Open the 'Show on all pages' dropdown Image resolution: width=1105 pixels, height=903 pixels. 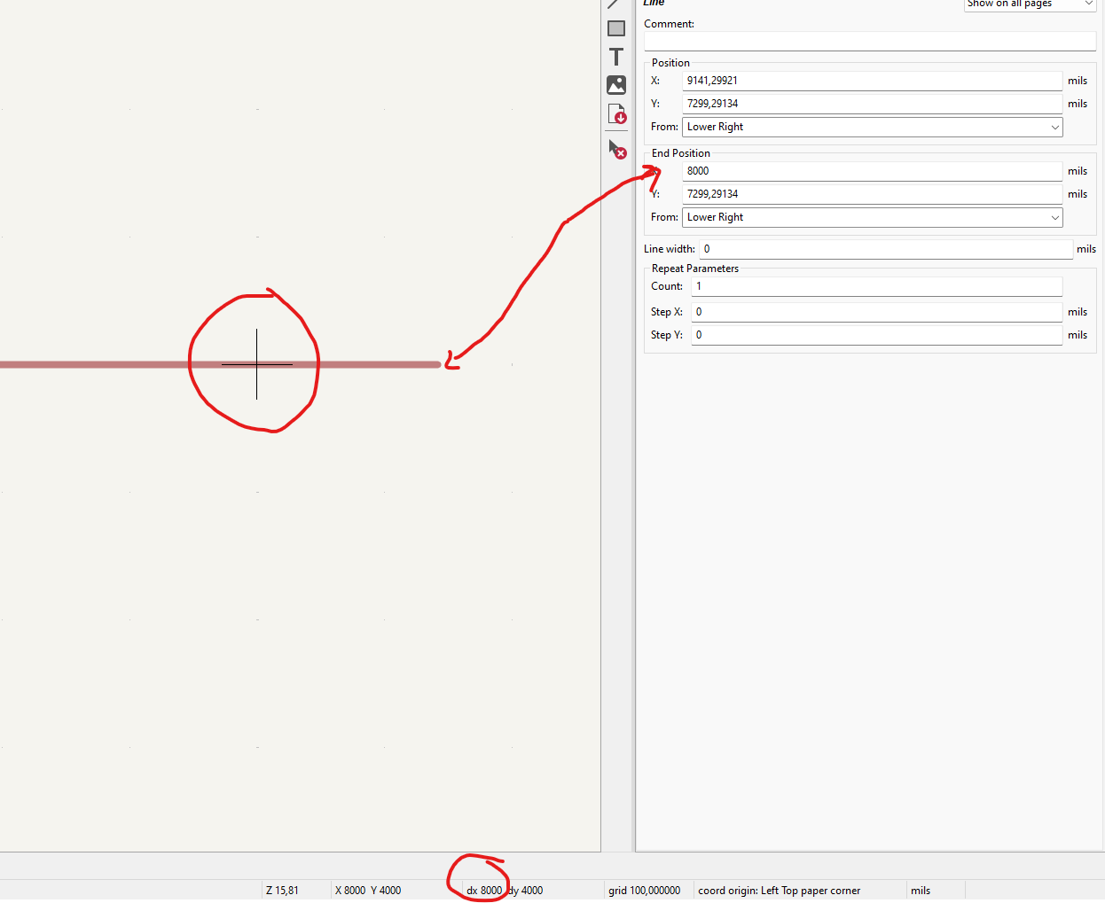pyautogui.click(x=1030, y=4)
